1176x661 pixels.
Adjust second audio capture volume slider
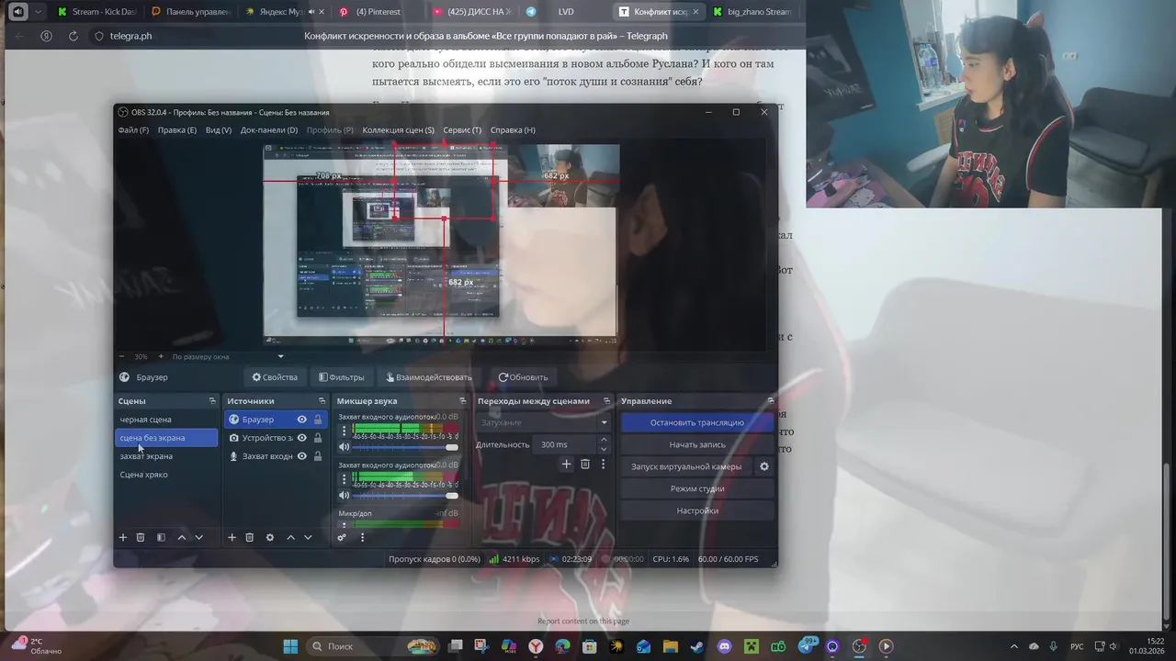click(x=405, y=496)
